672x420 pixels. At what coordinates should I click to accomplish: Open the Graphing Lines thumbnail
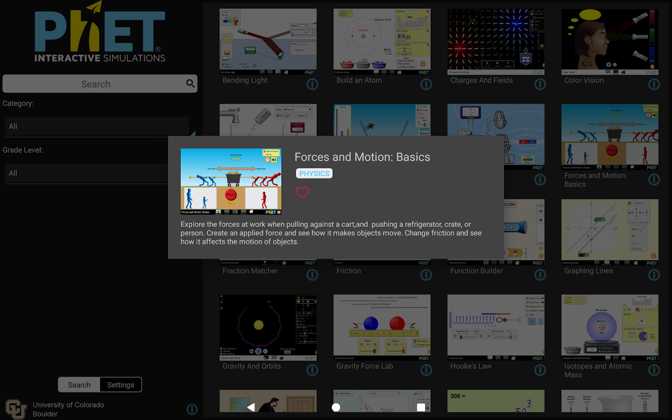click(609, 232)
